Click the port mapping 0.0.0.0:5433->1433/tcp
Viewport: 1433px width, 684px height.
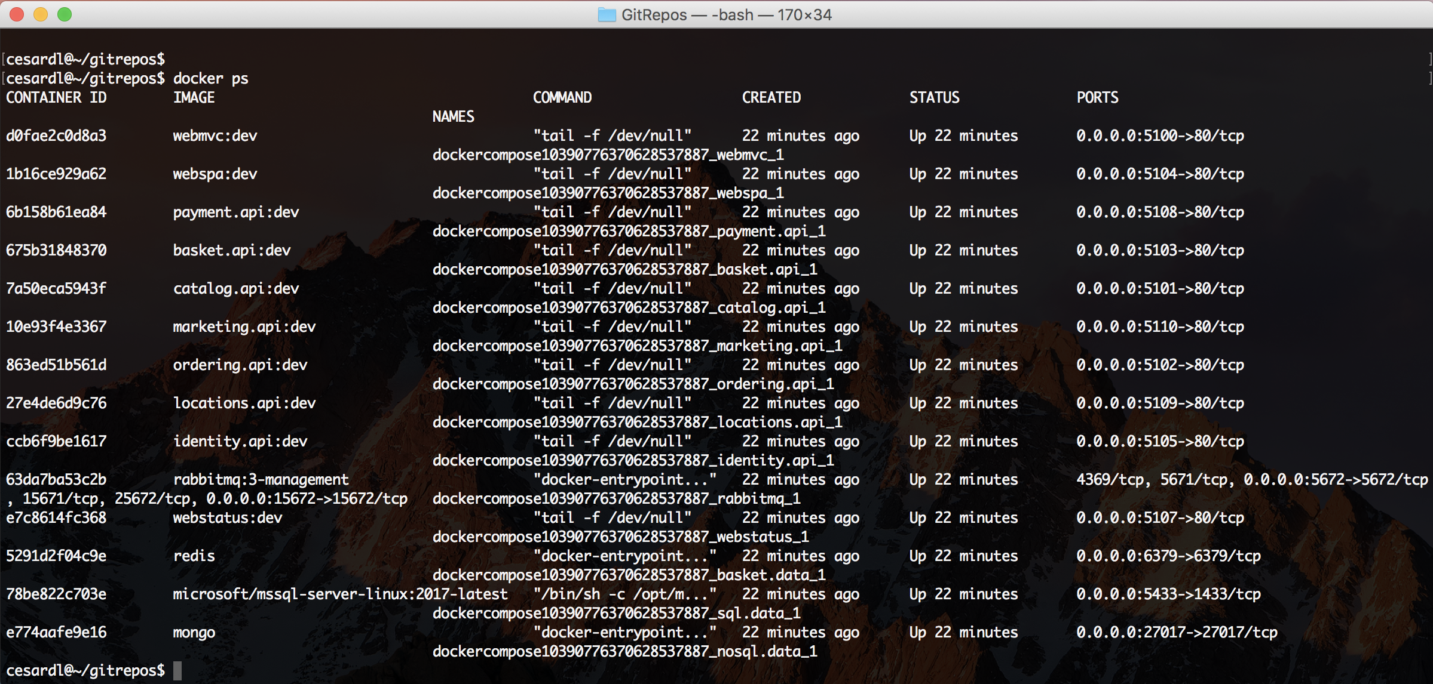coord(1168,594)
